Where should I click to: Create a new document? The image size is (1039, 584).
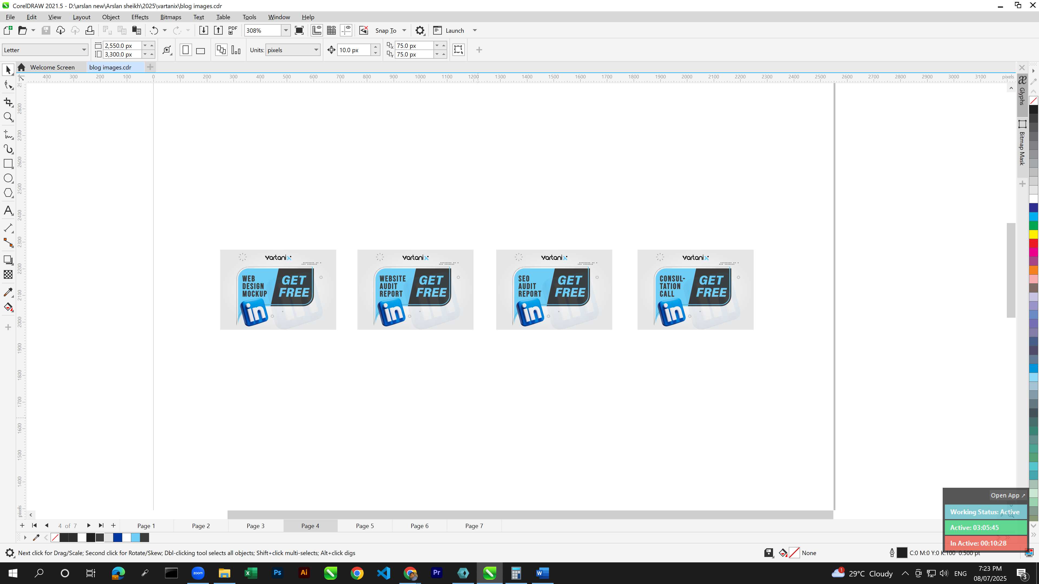point(8,30)
